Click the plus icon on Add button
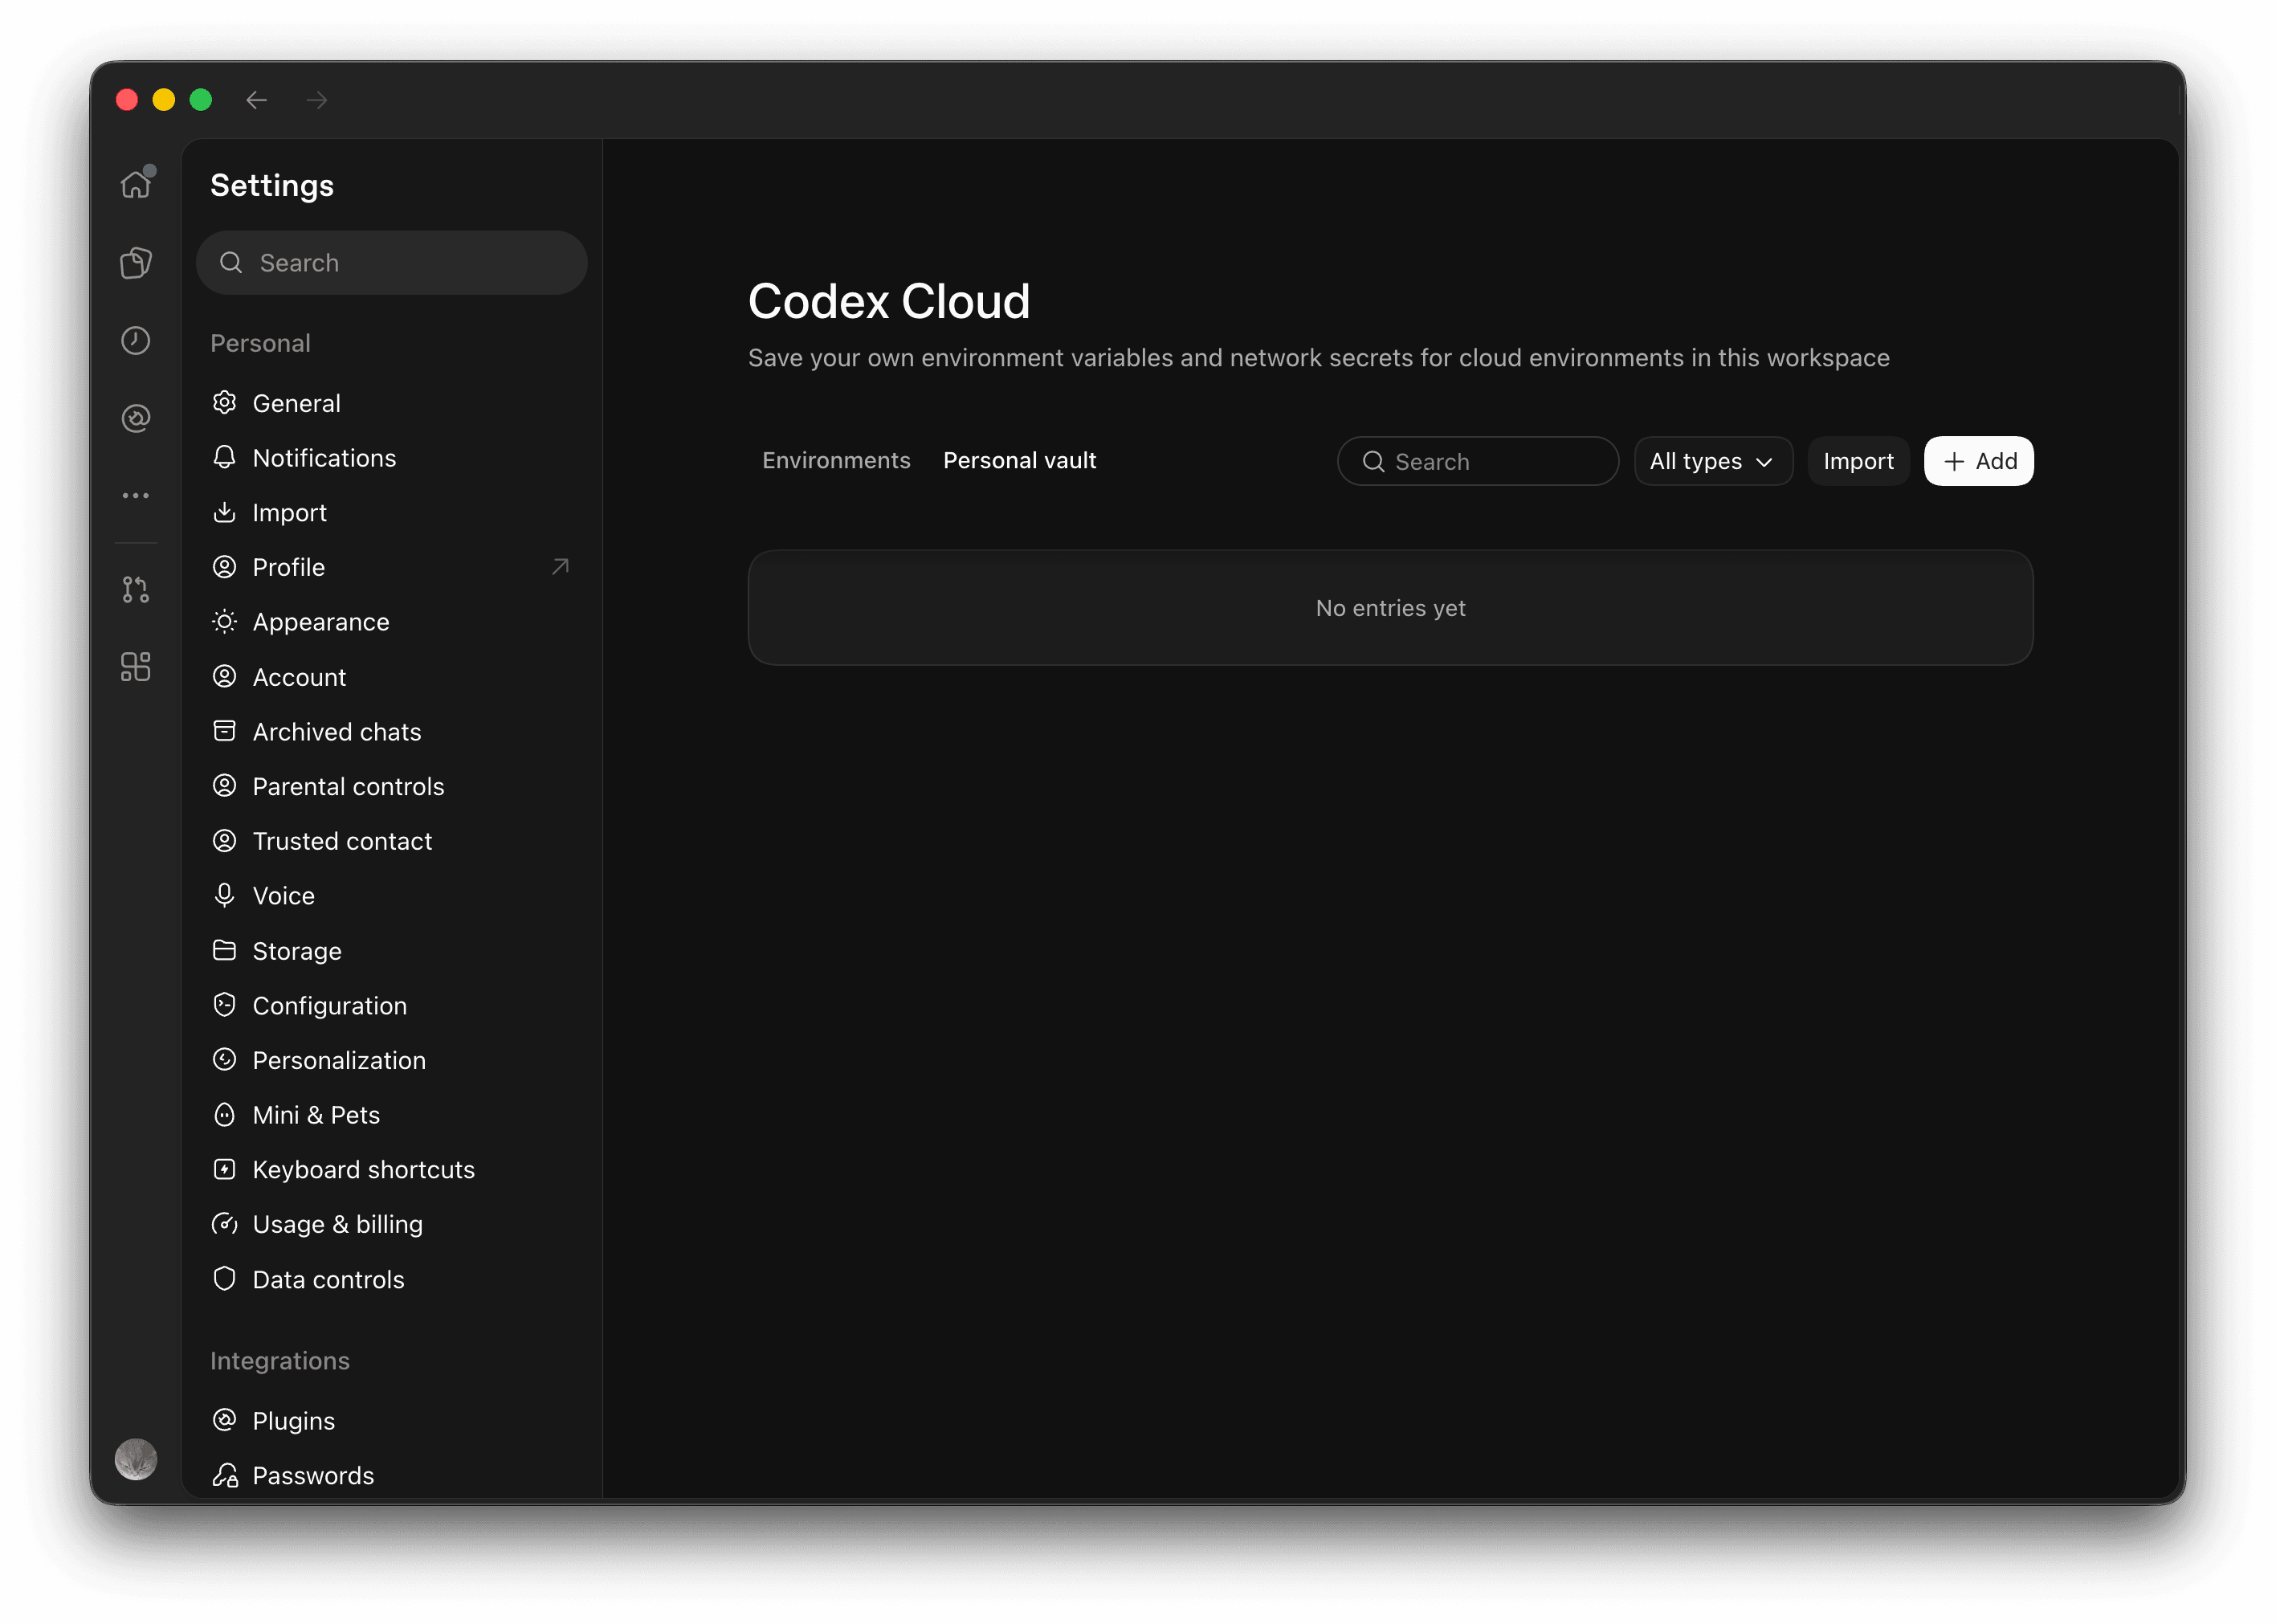Screen dimensions: 2276x1624 [1953, 461]
